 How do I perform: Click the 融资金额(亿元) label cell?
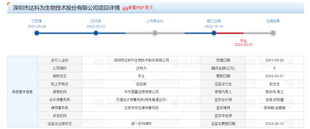pyautogui.click(x=223, y=68)
